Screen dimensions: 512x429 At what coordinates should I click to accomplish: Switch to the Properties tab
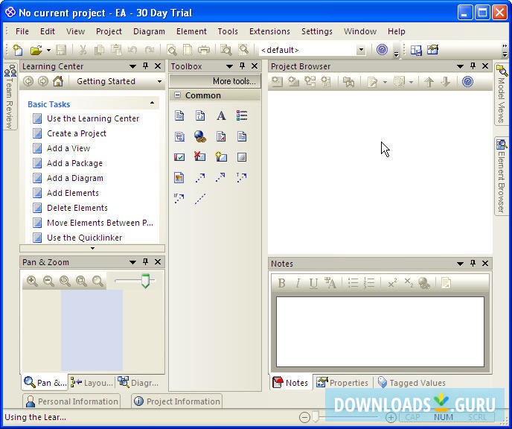pyautogui.click(x=342, y=383)
